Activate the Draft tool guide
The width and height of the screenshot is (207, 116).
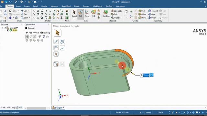(56, 48)
